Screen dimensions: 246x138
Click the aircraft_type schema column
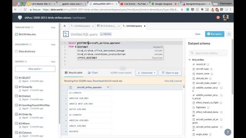point(202,69)
